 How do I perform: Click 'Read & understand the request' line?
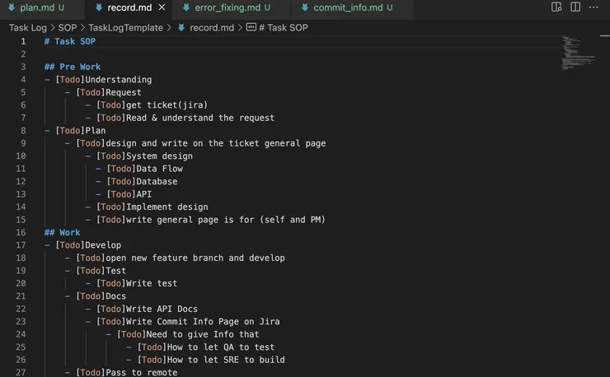[x=200, y=118]
